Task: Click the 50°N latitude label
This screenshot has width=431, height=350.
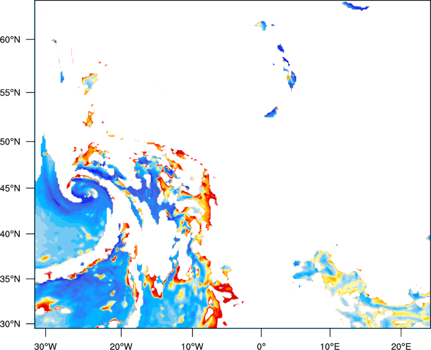Action: coord(10,142)
